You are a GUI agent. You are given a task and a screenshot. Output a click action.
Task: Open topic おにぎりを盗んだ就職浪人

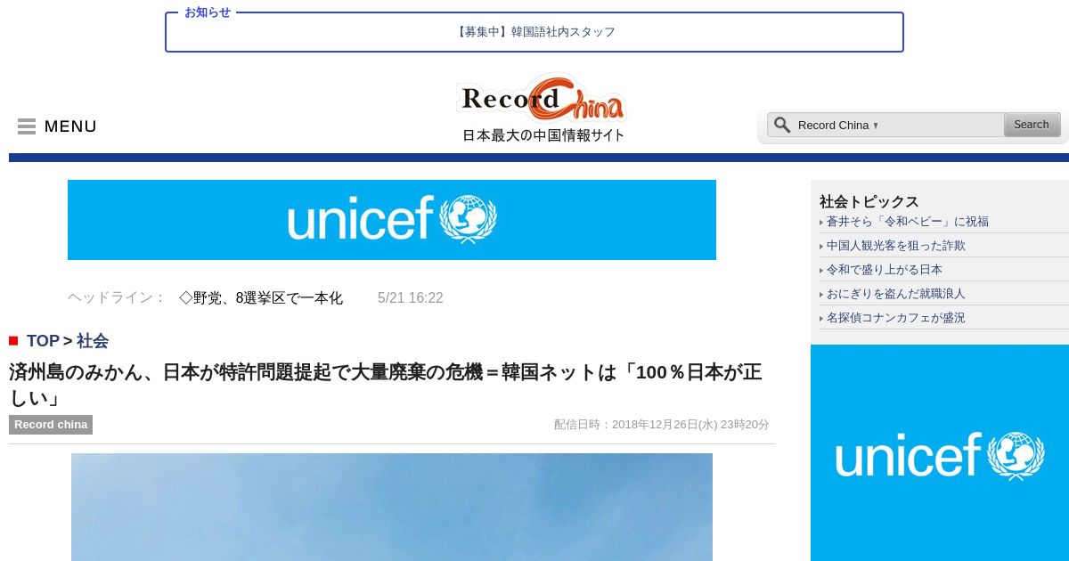point(895,294)
